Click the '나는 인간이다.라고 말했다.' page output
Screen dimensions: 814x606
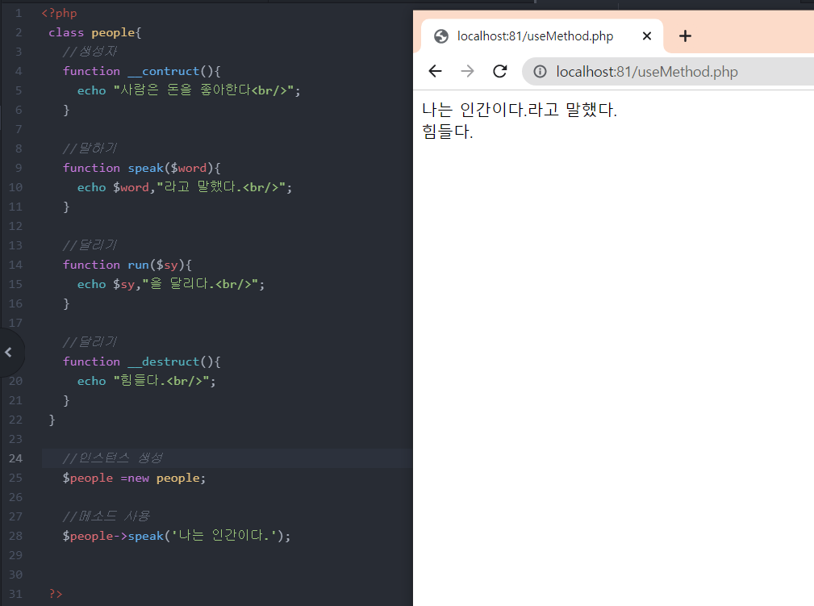(519, 110)
